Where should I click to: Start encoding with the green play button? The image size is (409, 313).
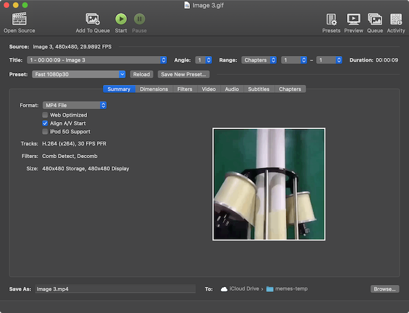tap(121, 19)
